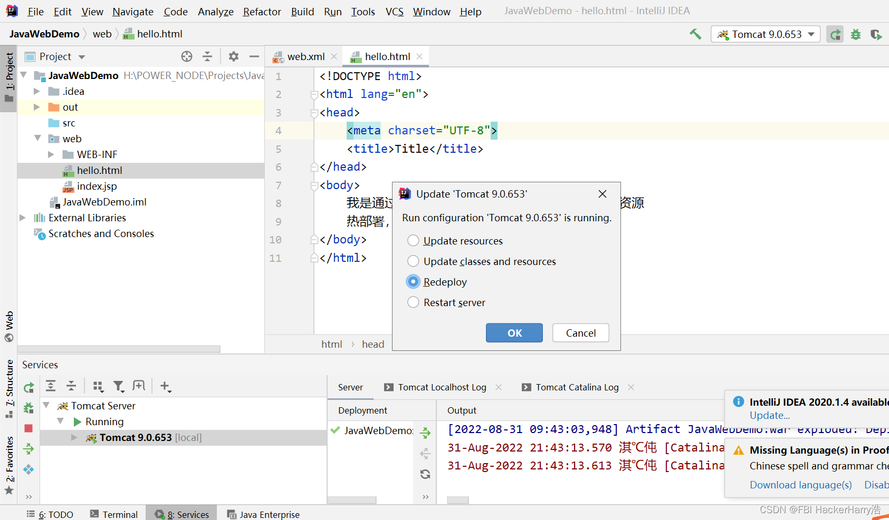Open the Project panel settings gear

[234, 56]
